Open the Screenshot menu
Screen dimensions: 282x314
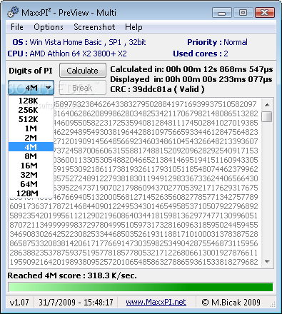click(94, 27)
